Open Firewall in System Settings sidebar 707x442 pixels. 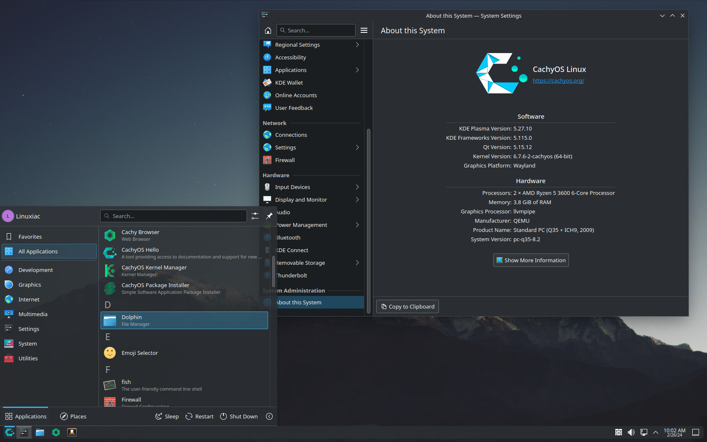coord(312,160)
